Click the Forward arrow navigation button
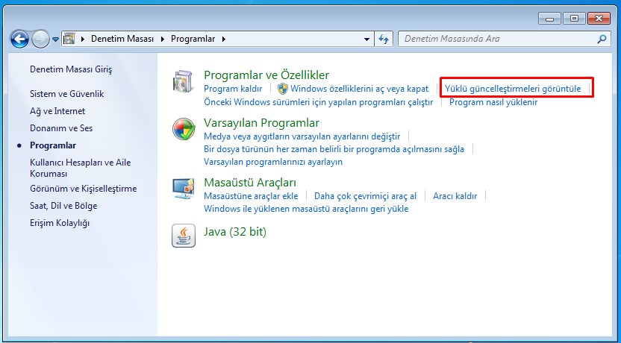Image resolution: width=621 pixels, height=343 pixels. 40,39
